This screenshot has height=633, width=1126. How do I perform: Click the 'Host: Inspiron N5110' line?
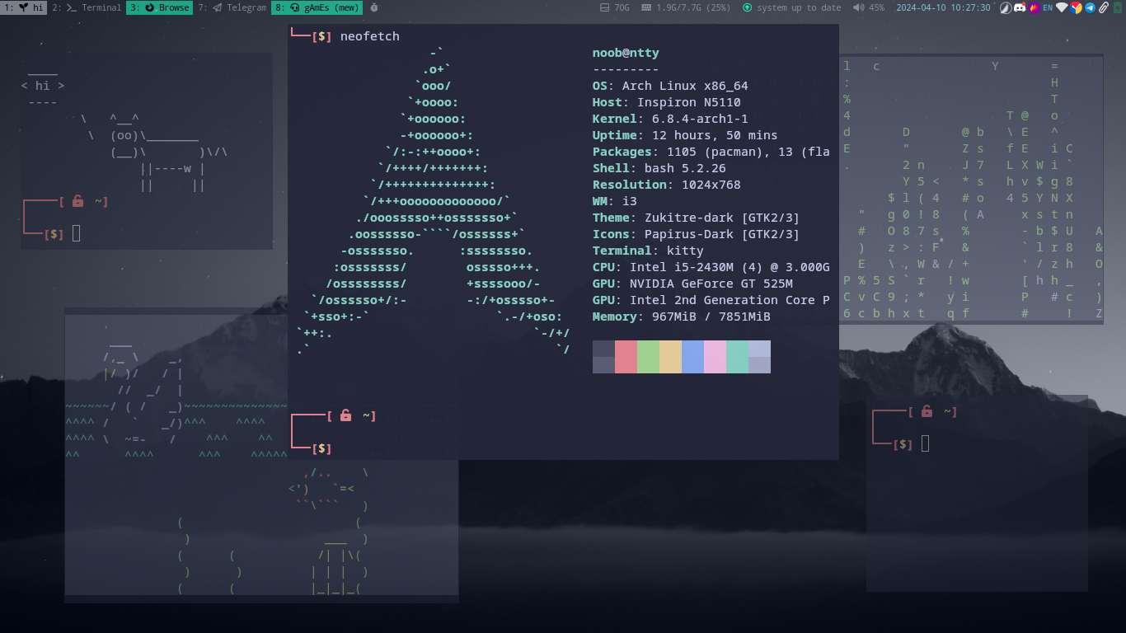666,102
